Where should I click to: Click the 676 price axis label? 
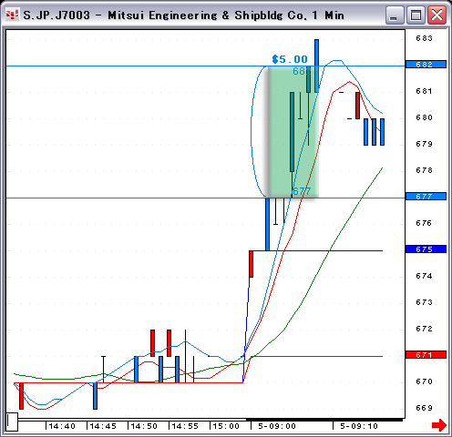424,223
